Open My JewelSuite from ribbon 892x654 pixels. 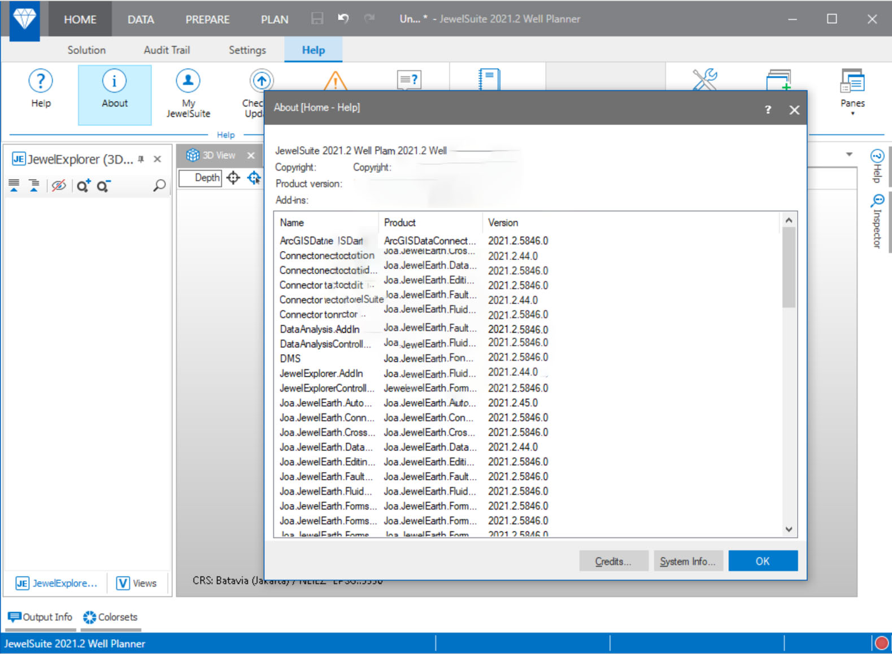188,94
